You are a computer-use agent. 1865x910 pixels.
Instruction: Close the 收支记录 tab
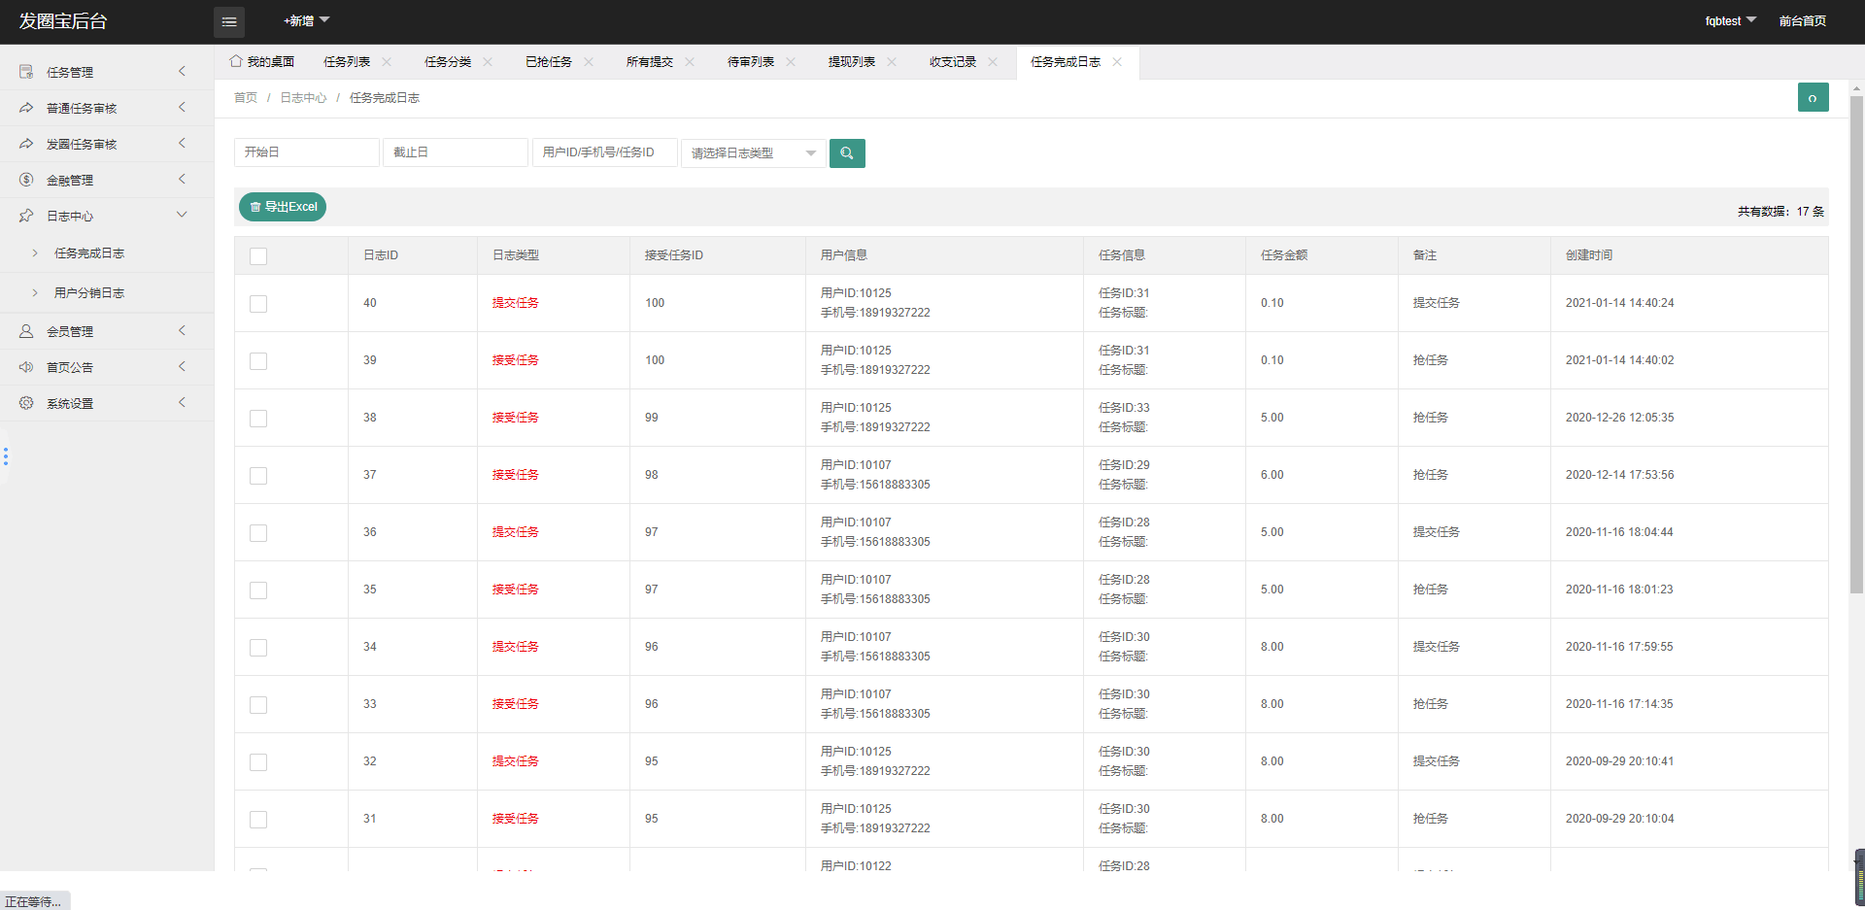pyautogui.click(x=993, y=62)
